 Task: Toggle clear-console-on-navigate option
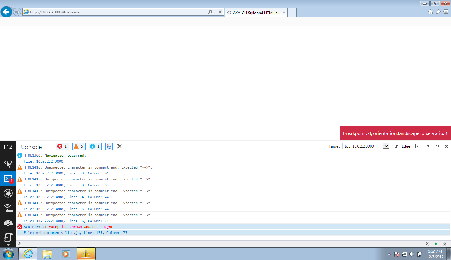pos(109,146)
